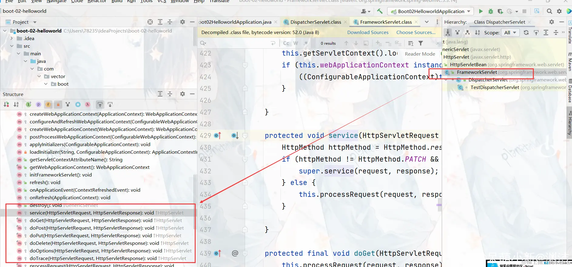Image resolution: width=572 pixels, height=267 pixels.
Task: Start debugging with the green bug icon
Action: (490, 11)
